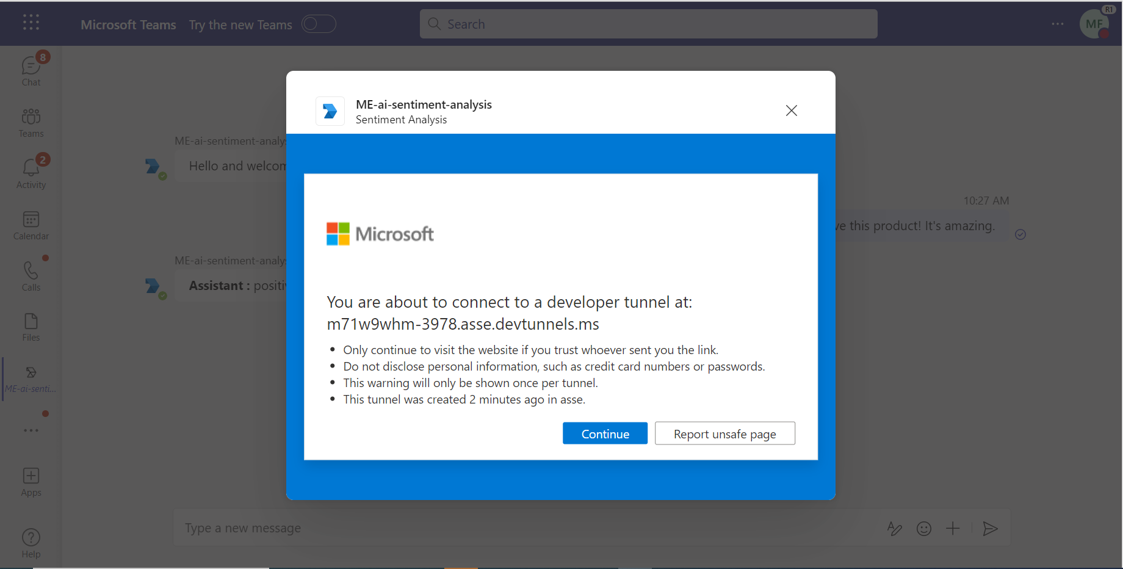The image size is (1123, 569).
Task: Select the ME-ai-senti... app in sidebar
Action: (x=31, y=379)
